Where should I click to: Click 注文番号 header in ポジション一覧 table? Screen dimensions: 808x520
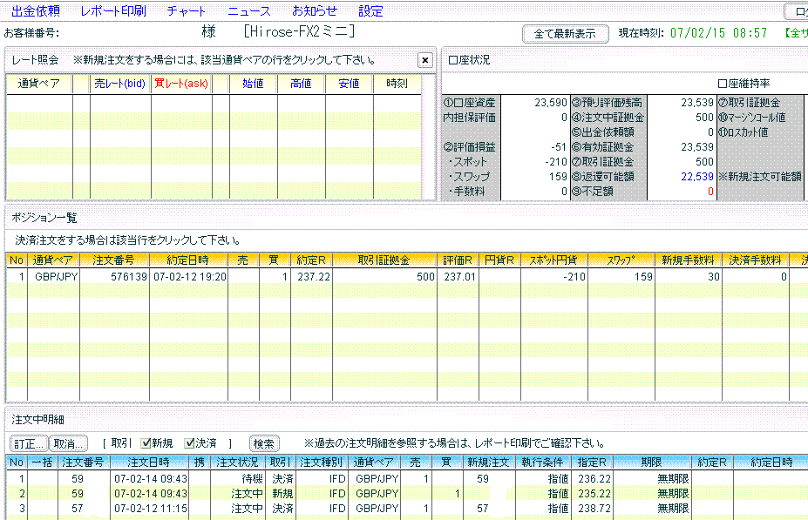[114, 260]
